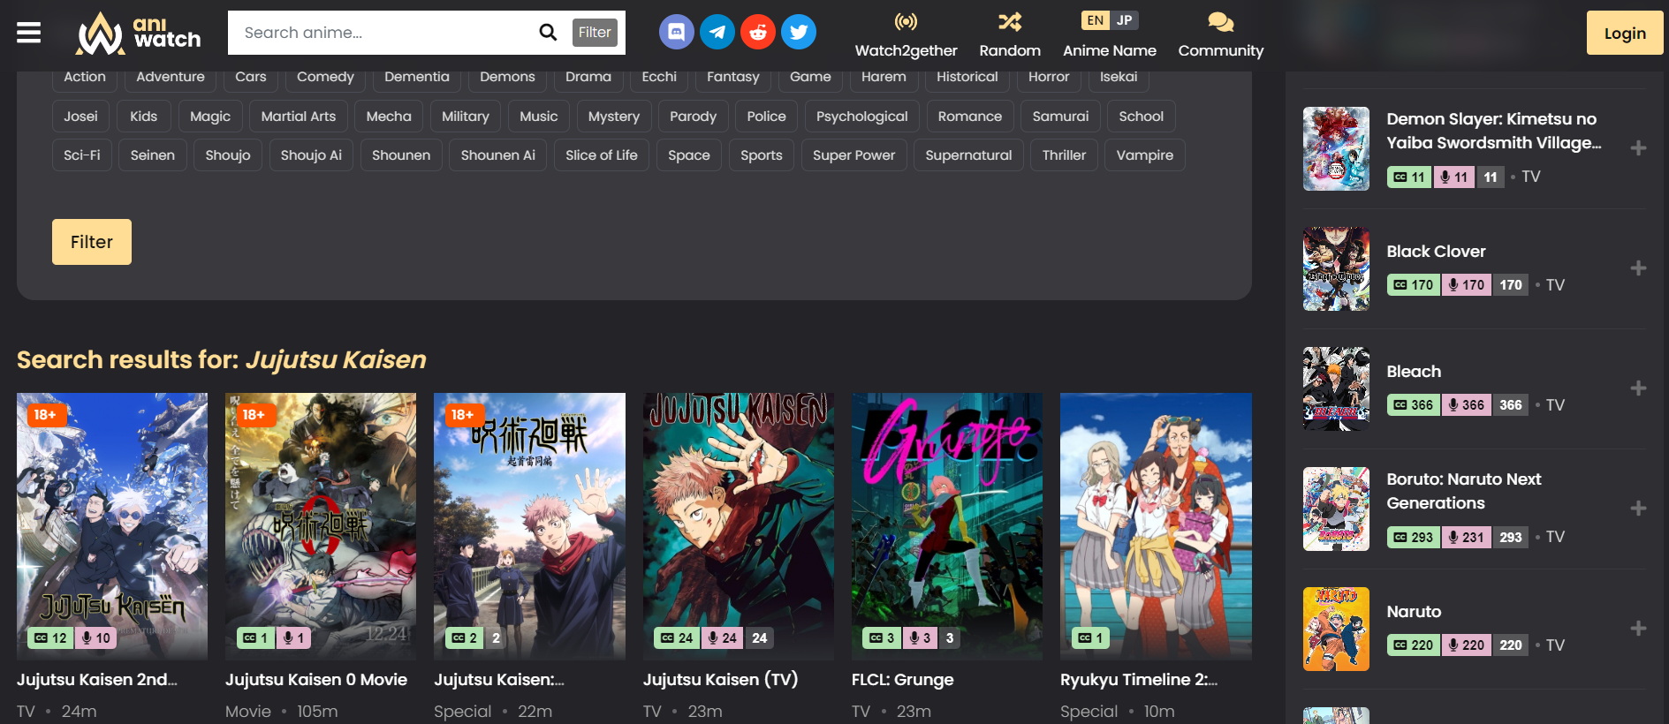Pick a Random anime
The width and height of the screenshot is (1669, 724).
pos(1009,34)
